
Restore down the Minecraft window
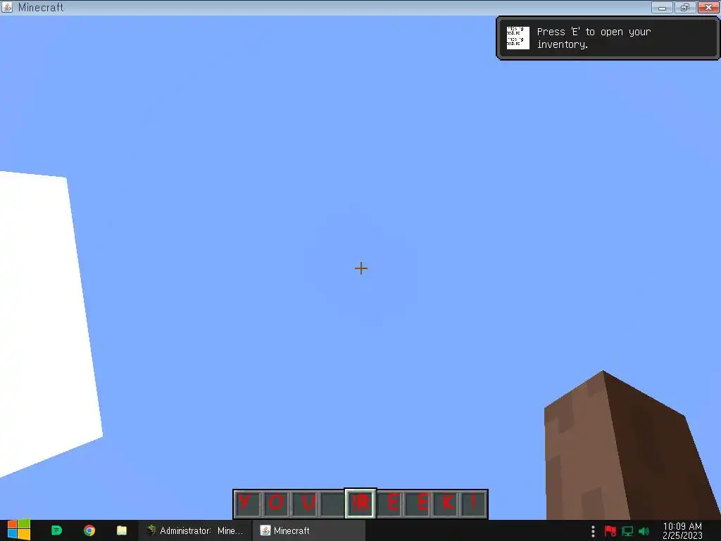685,7
